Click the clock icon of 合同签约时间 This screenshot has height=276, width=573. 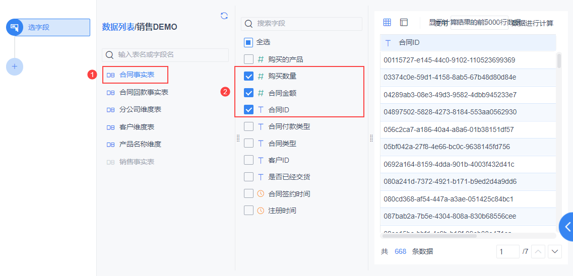[x=261, y=193]
